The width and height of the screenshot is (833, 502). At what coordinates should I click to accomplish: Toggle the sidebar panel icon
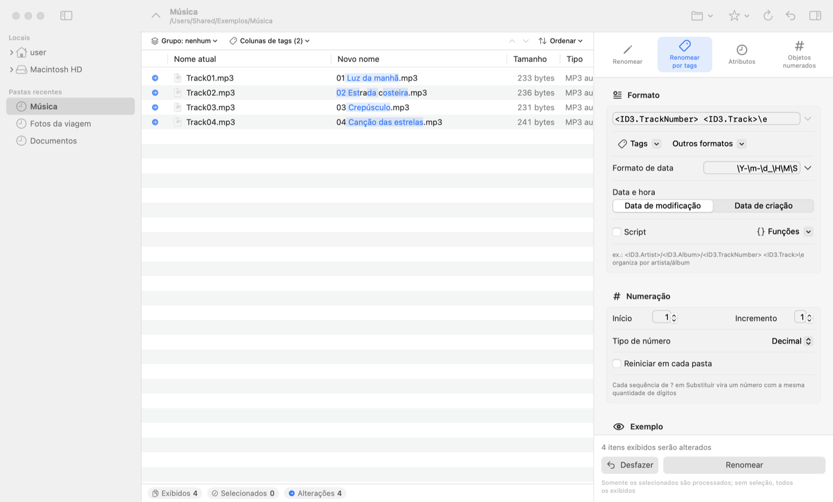(x=66, y=16)
